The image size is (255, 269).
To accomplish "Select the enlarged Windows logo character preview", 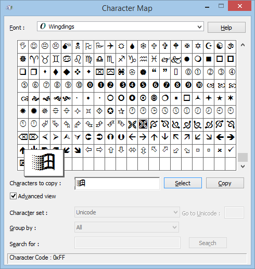I will [x=44, y=163].
